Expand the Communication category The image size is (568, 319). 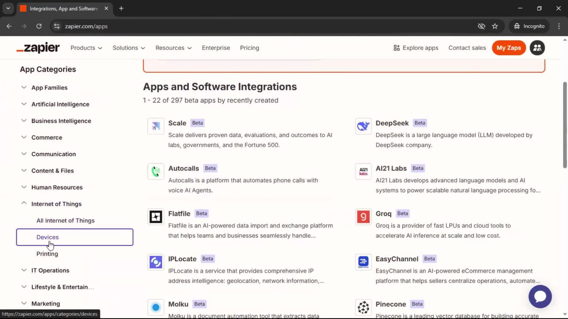click(x=24, y=154)
